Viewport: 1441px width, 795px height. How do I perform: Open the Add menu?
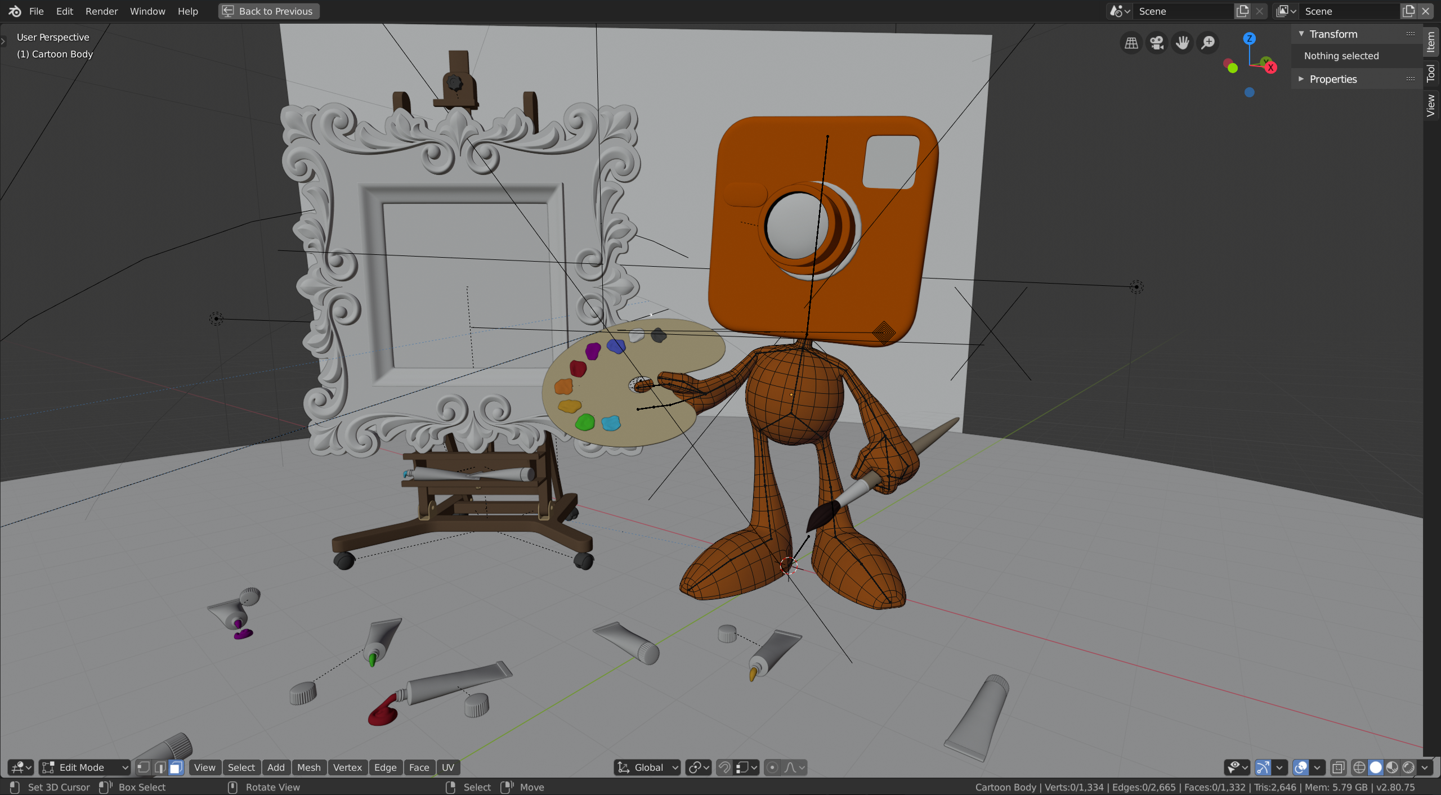(276, 767)
